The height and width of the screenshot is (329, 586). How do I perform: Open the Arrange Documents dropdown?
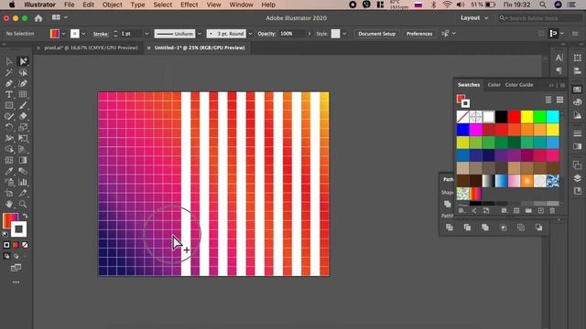pyautogui.click(x=60, y=17)
